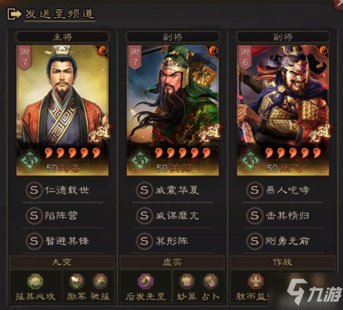Click the 妙算 tactic icon
343x310 pixels.
187,281
